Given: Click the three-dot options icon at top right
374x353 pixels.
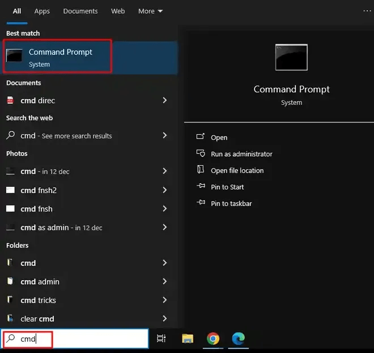Looking at the screenshot, I should point(367,11).
